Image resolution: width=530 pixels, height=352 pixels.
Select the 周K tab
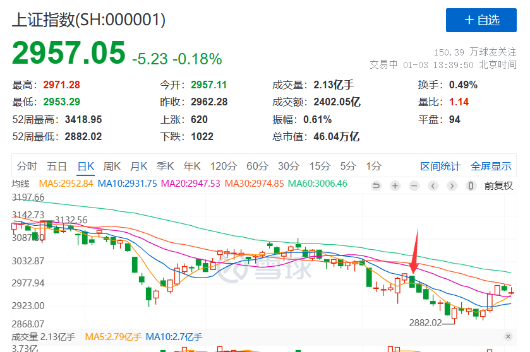[x=112, y=166]
